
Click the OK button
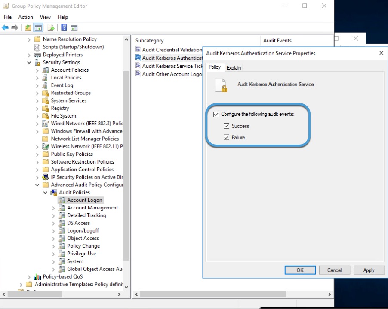click(300, 270)
